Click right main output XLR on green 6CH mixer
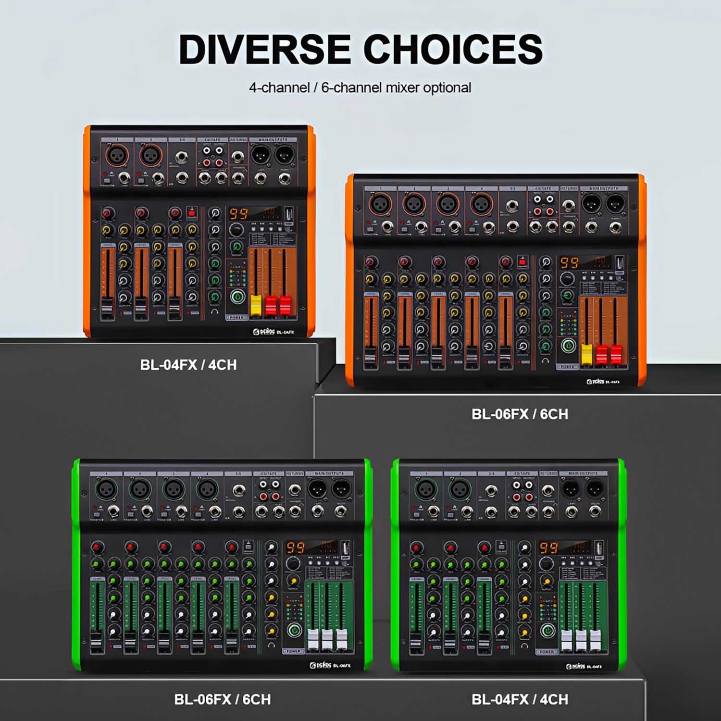 [341, 489]
